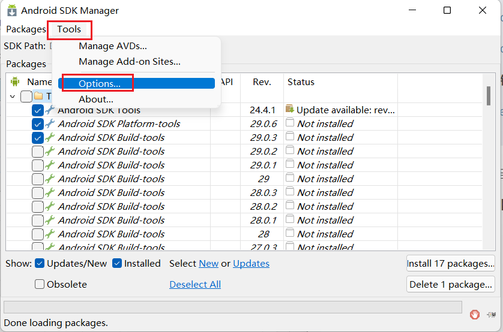The height and width of the screenshot is (332, 503).
Task: Click Delete 1 package... button
Action: (451, 284)
